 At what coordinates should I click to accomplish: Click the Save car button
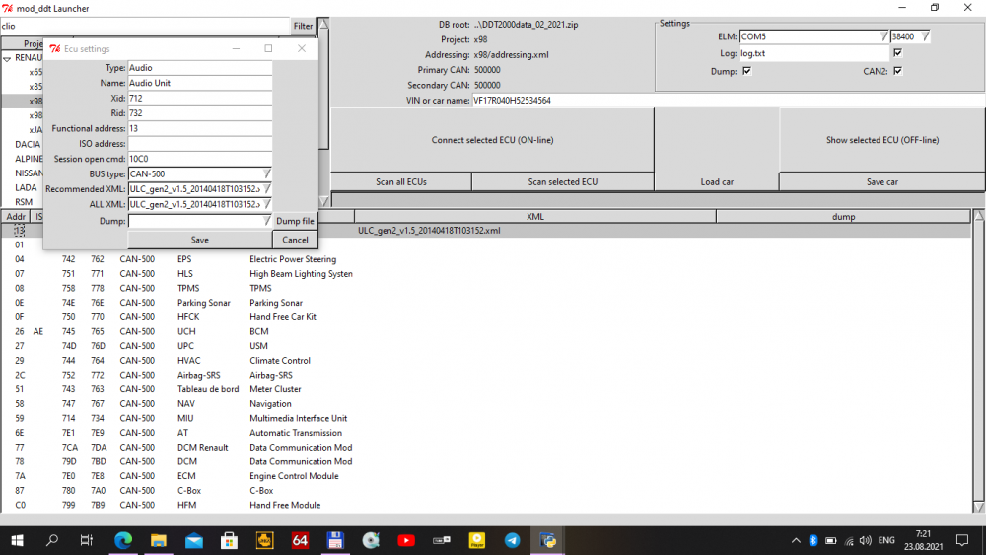point(882,181)
